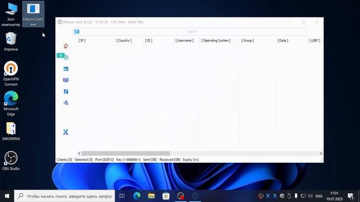Click the Sent [0B] status entry

(x=150, y=159)
